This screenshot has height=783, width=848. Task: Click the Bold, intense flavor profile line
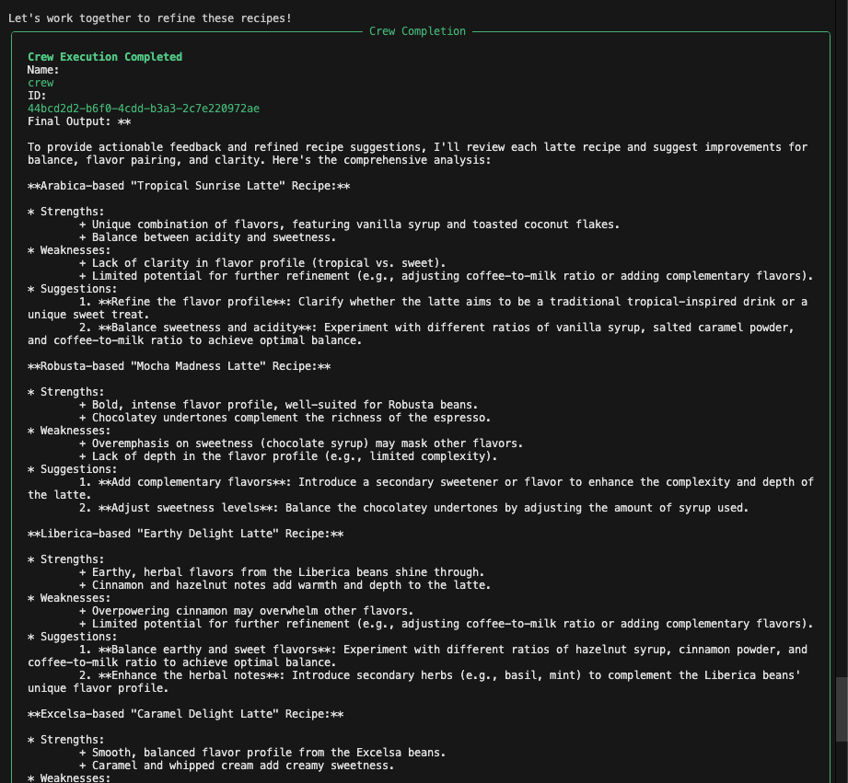(x=285, y=405)
